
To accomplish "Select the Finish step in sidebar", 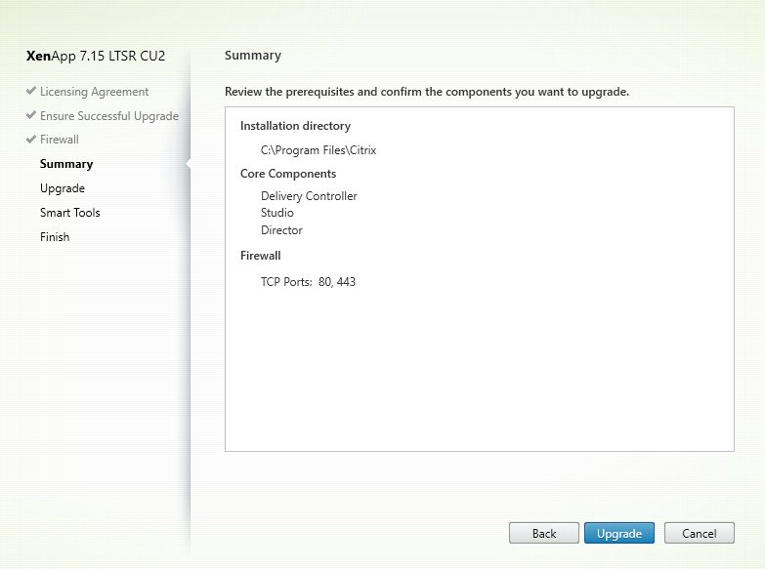I will (x=55, y=237).
